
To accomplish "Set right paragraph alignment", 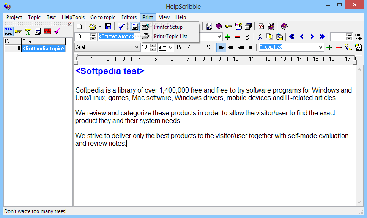I will (x=241, y=47).
